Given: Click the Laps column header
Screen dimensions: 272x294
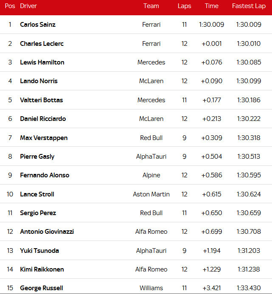Looking at the screenshot, I should tap(184, 6).
